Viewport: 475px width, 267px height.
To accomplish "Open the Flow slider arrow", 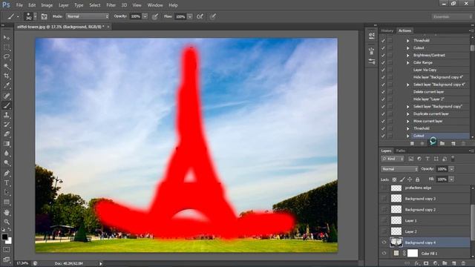I will [x=190, y=16].
